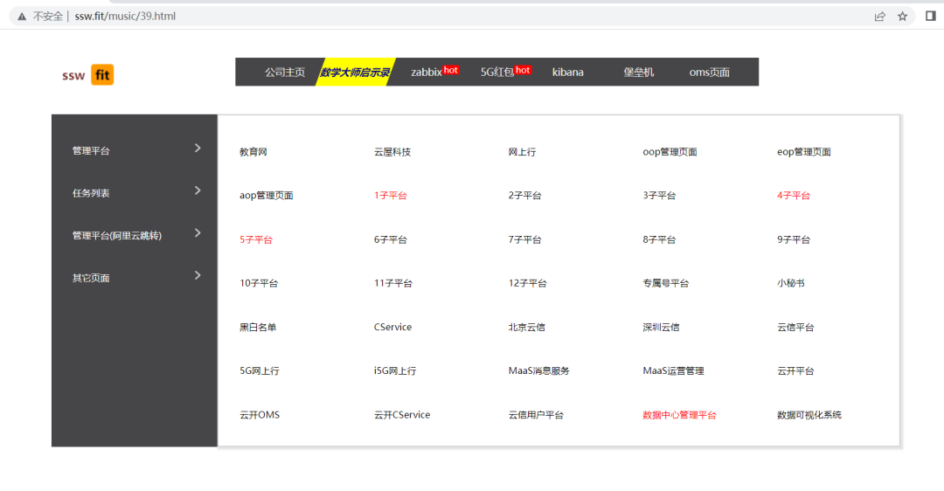
Task: Open the 小秘书 link
Action: point(790,283)
